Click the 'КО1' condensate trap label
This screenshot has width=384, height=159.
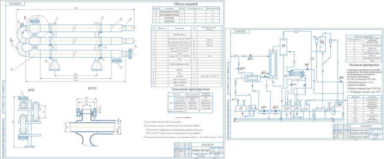tap(264, 107)
